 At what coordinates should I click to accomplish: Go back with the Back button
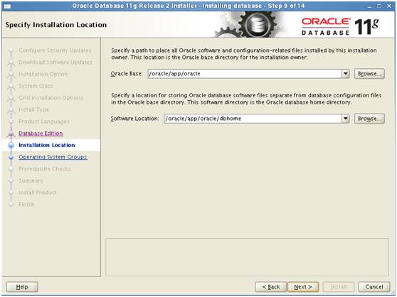click(x=270, y=287)
